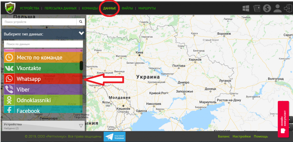Click Воронеж on the map
The width and height of the screenshot is (293, 142).
tap(224, 34)
